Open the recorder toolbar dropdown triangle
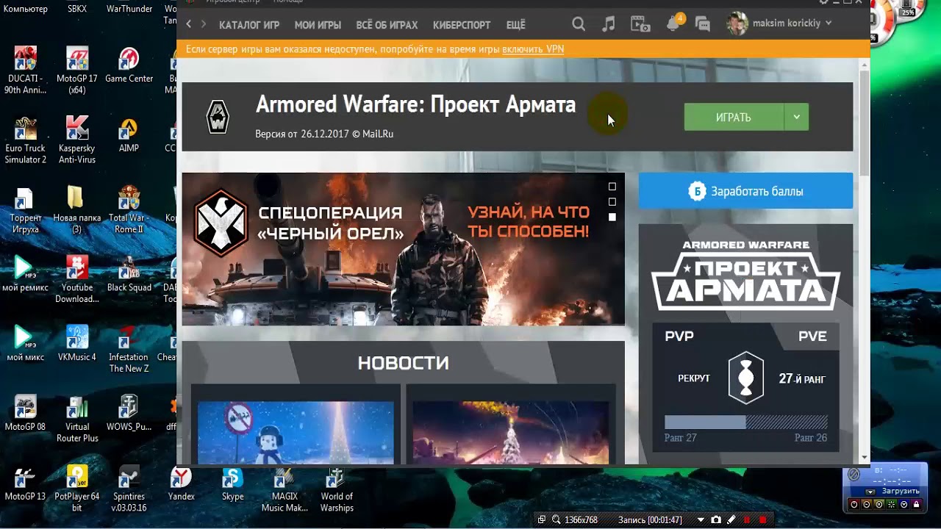Viewport: 941px width, 529px height. pyautogui.click(x=701, y=519)
